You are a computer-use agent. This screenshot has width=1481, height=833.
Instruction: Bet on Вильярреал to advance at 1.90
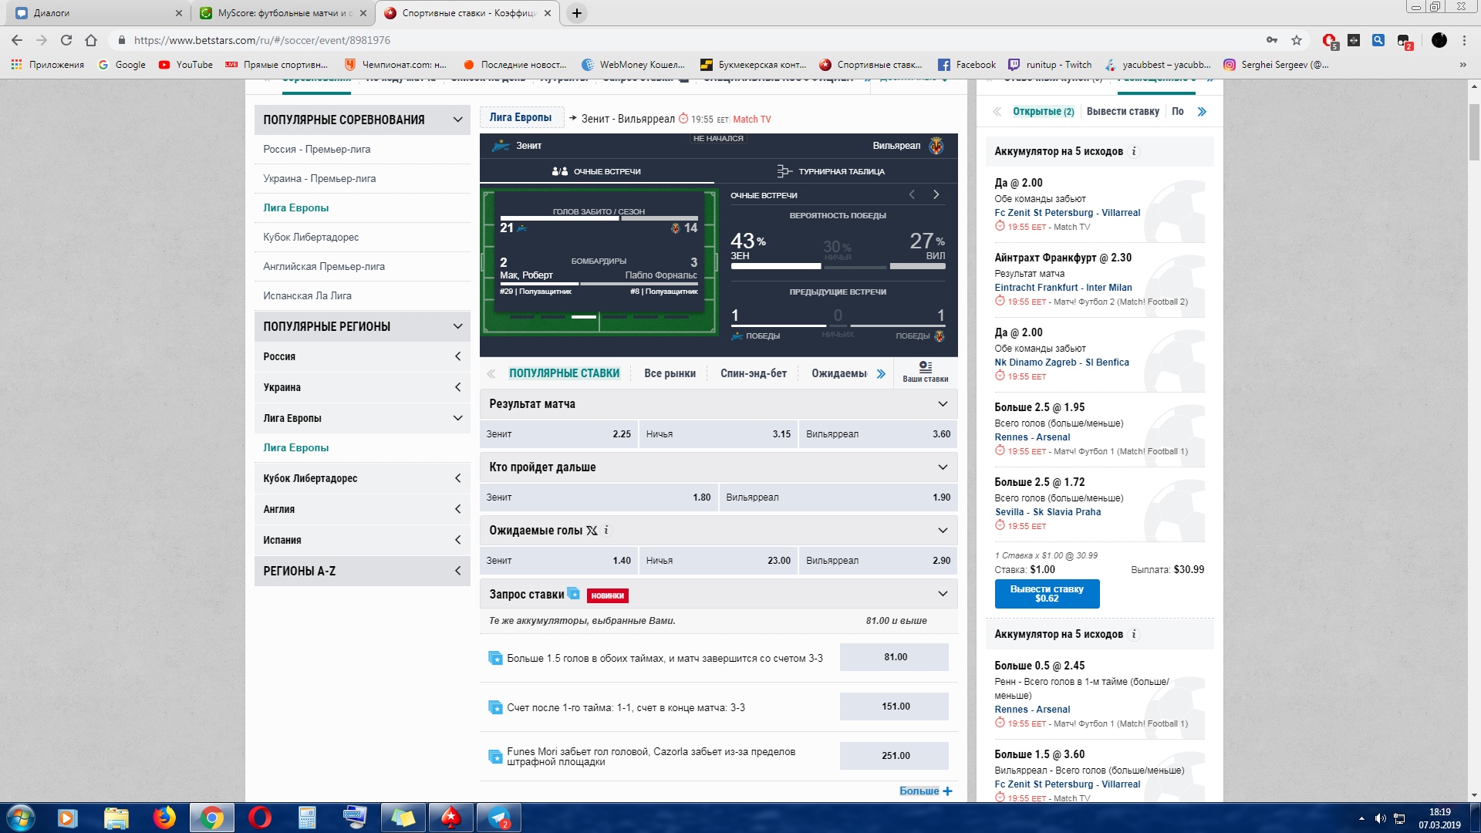[838, 497]
